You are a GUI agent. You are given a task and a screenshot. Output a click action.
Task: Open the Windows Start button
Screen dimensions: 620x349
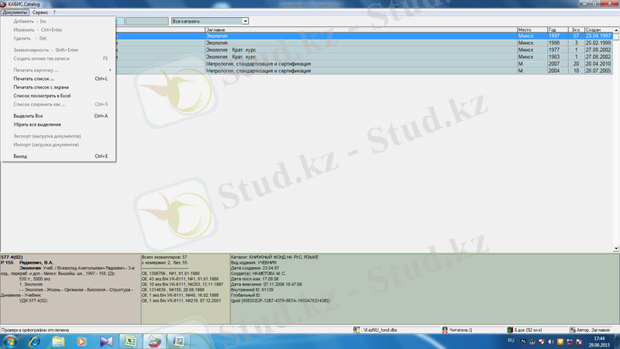coord(10,341)
